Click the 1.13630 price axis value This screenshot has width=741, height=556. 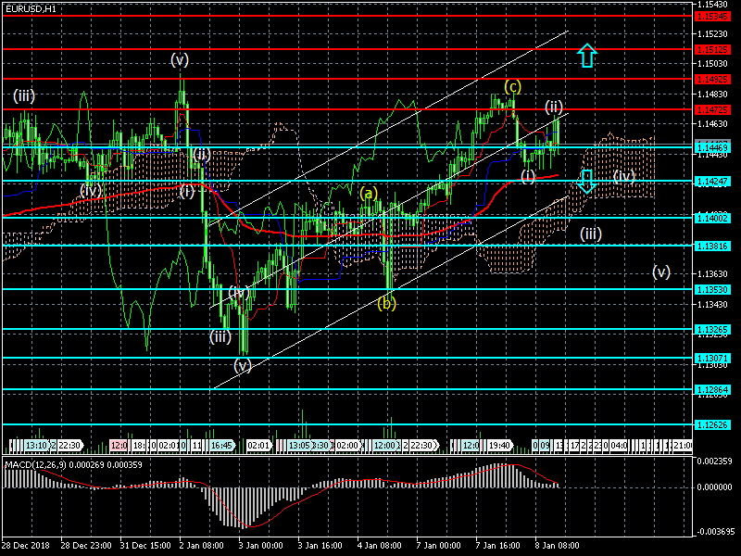[712, 273]
